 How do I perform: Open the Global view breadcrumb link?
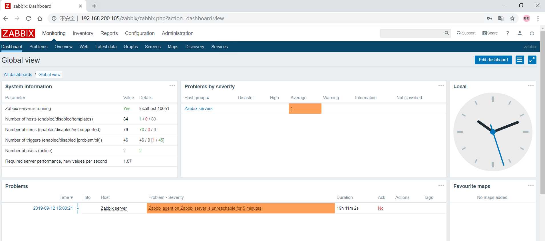click(49, 75)
